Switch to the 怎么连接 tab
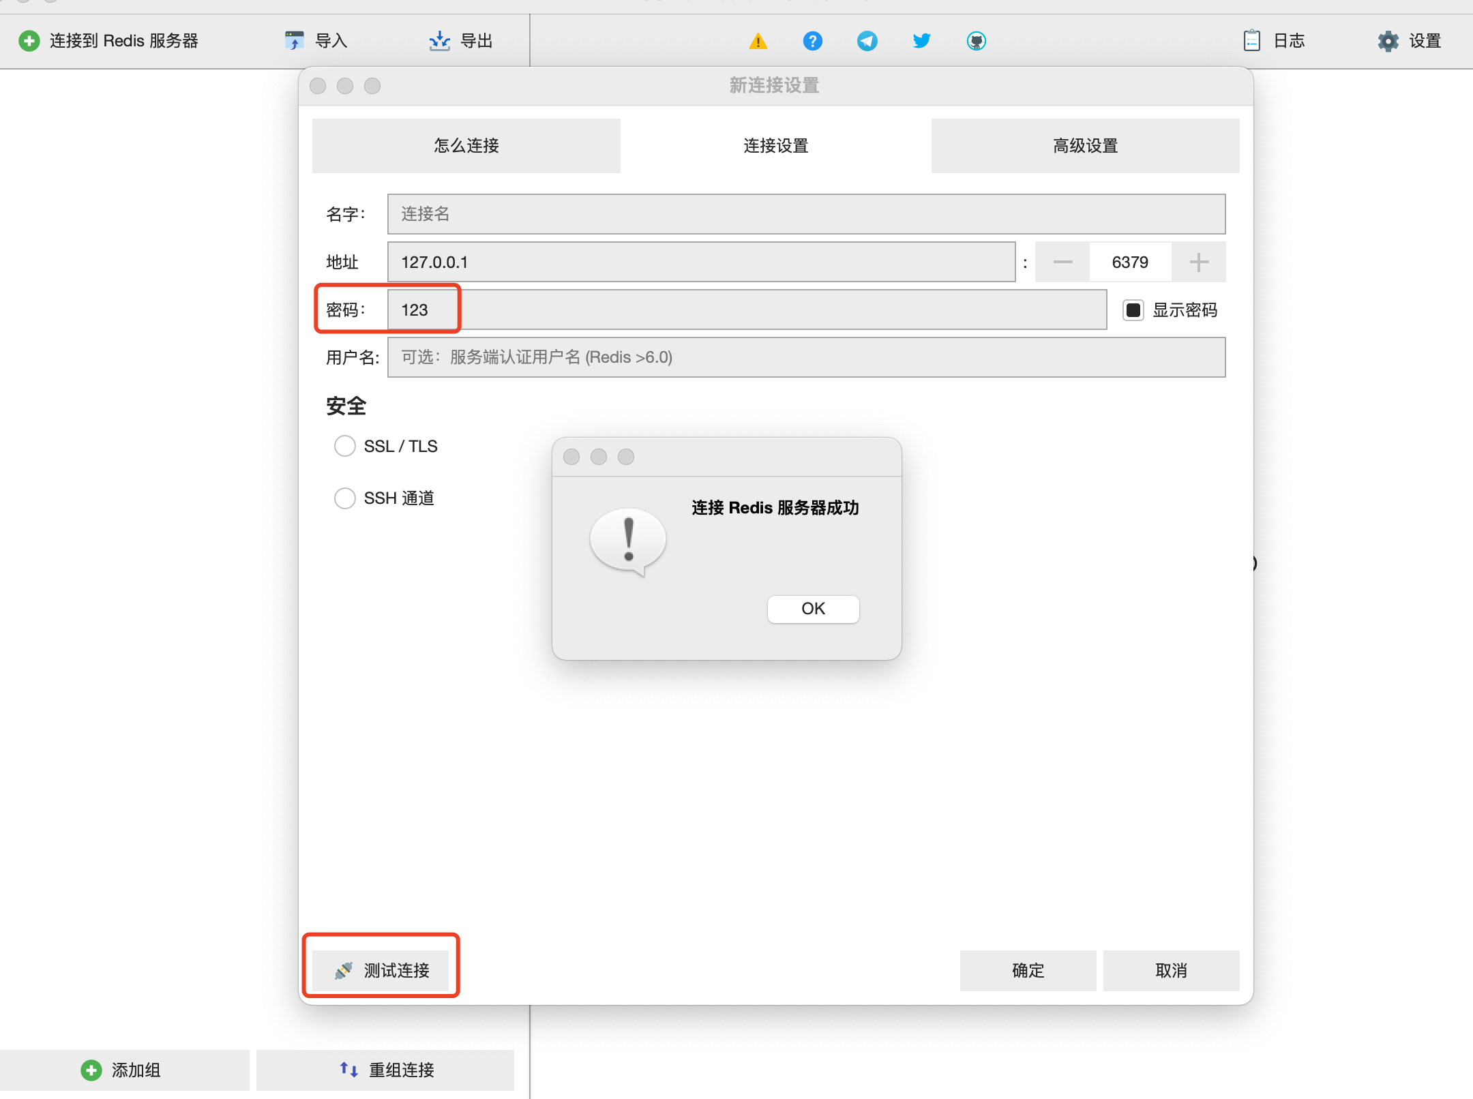The image size is (1473, 1099). [x=466, y=146]
